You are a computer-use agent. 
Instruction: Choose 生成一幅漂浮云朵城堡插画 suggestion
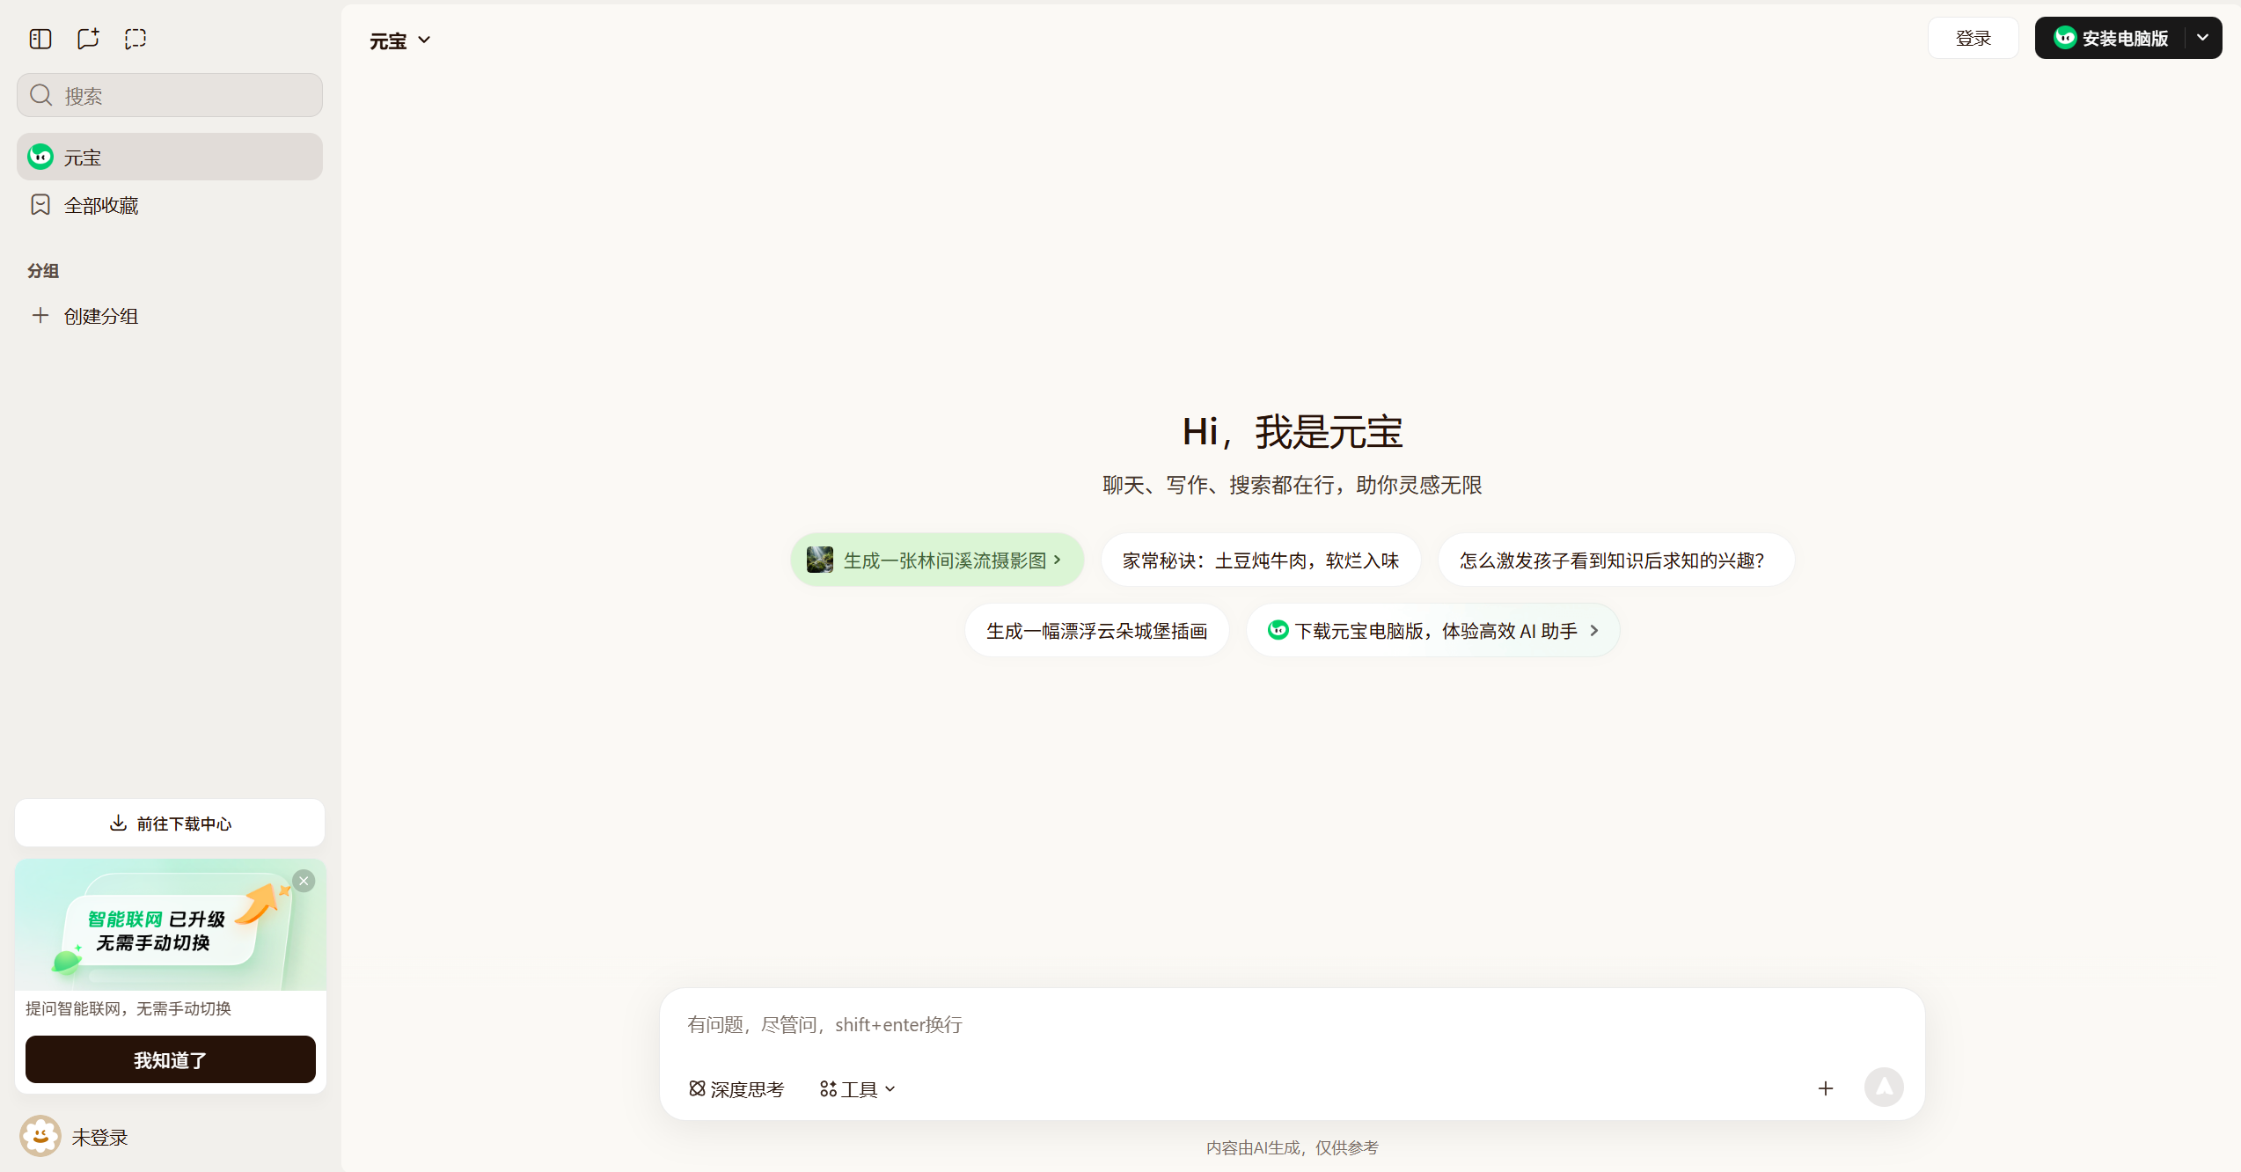pos(1096,630)
